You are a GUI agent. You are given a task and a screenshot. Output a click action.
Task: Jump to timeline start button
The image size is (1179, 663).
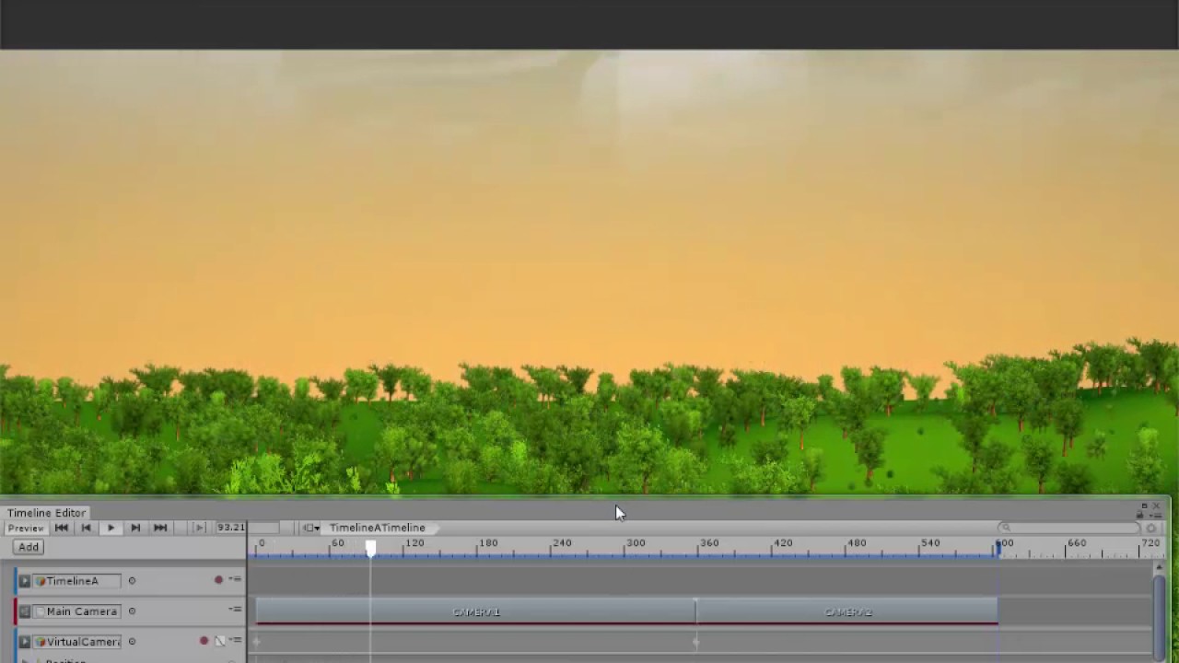coord(62,529)
